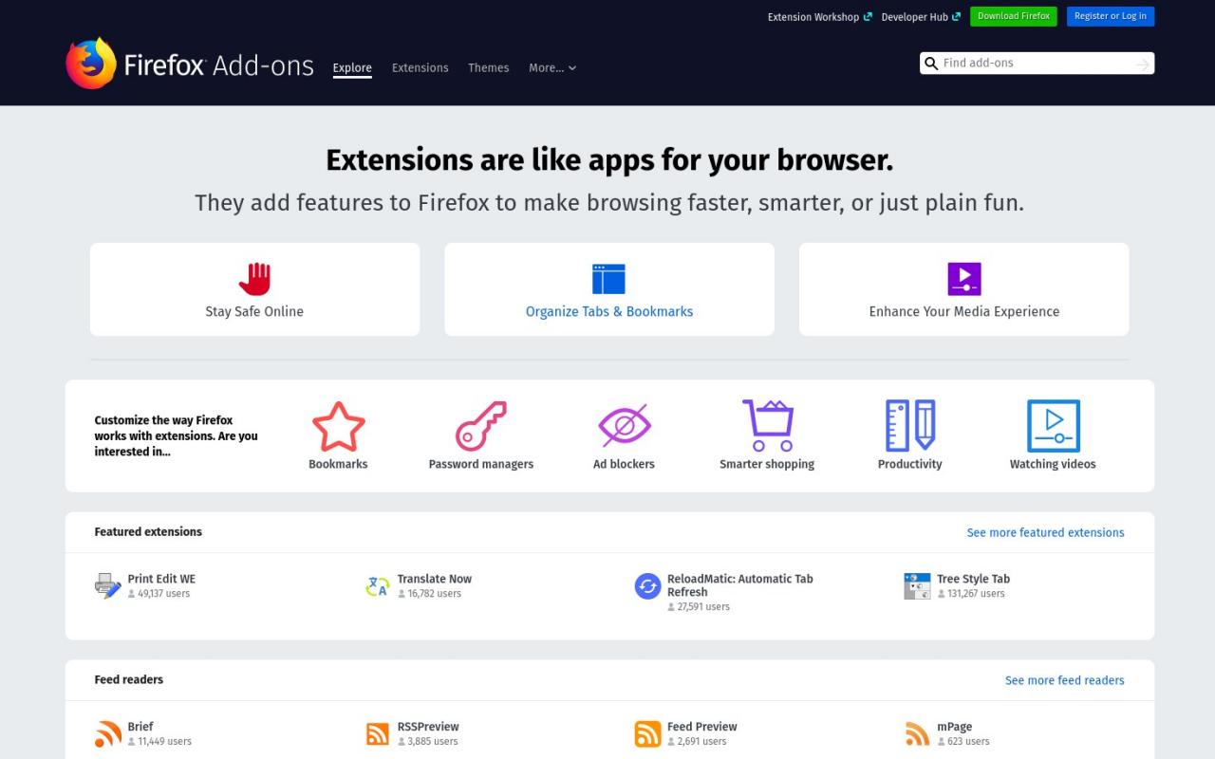This screenshot has height=759, width=1215.
Task: Click the Productivity ruler and pencil icon
Action: tap(909, 427)
